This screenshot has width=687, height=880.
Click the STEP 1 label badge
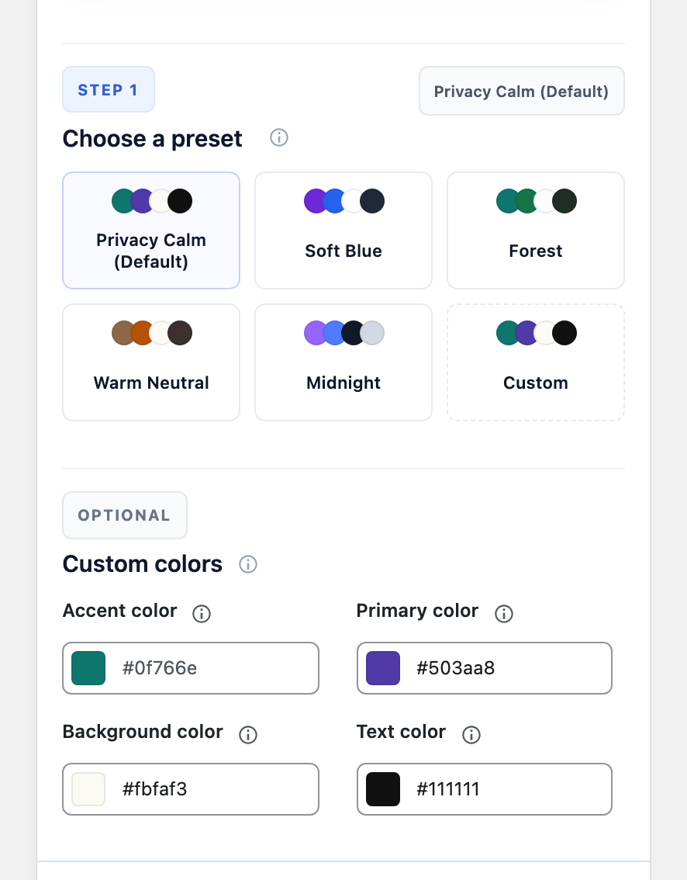(109, 89)
